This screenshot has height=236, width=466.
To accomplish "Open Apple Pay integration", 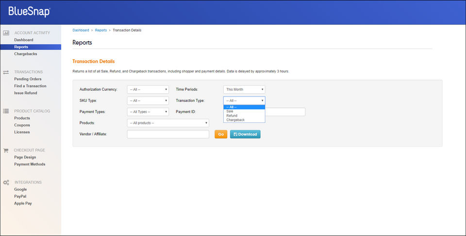I will (x=23, y=203).
